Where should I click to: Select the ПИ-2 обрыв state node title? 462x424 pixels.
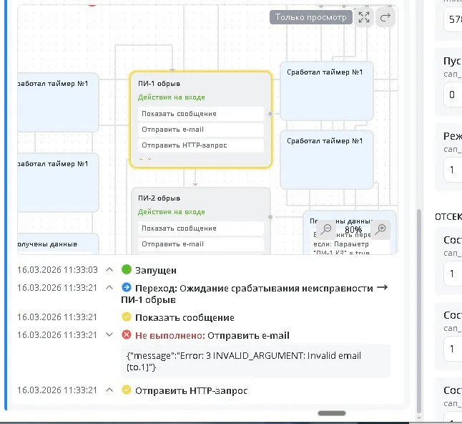(159, 198)
